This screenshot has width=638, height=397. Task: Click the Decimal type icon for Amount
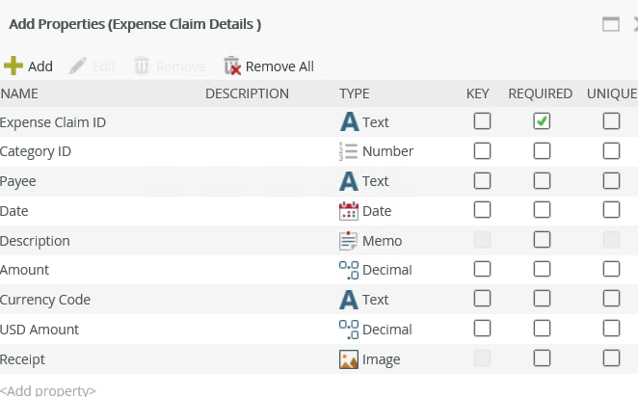coord(349,270)
